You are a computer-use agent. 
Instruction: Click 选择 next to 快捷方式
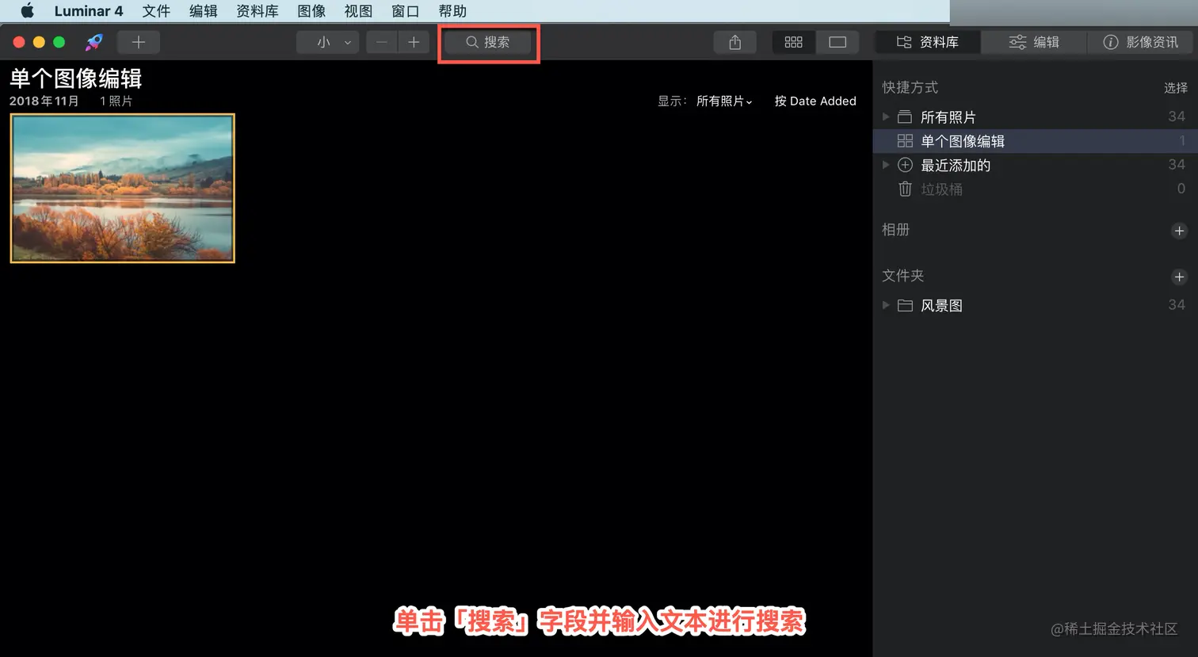1176,88
